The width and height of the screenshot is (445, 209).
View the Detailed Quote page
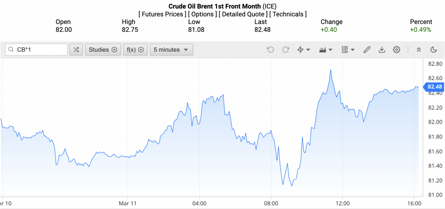[x=243, y=14]
